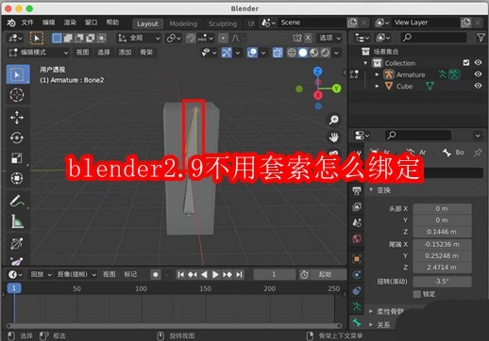Select the Scale tool
This screenshot has height=341, width=489.
(17, 158)
